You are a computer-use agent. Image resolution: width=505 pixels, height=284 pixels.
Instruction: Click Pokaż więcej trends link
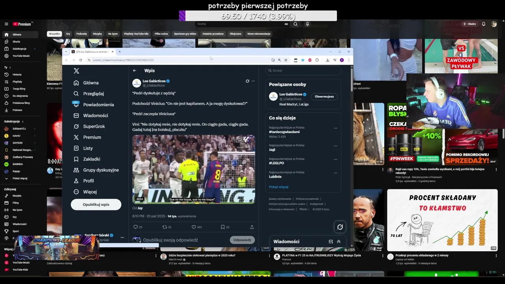coord(279,187)
